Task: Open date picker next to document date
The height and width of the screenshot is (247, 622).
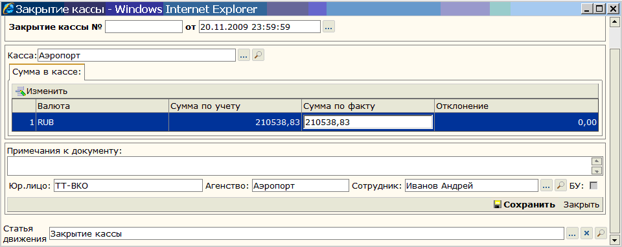Action: coord(329,27)
